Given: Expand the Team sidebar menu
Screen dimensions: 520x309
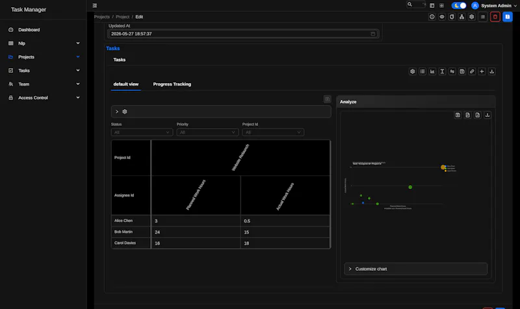Looking at the screenshot, I should pyautogui.click(x=44, y=84).
